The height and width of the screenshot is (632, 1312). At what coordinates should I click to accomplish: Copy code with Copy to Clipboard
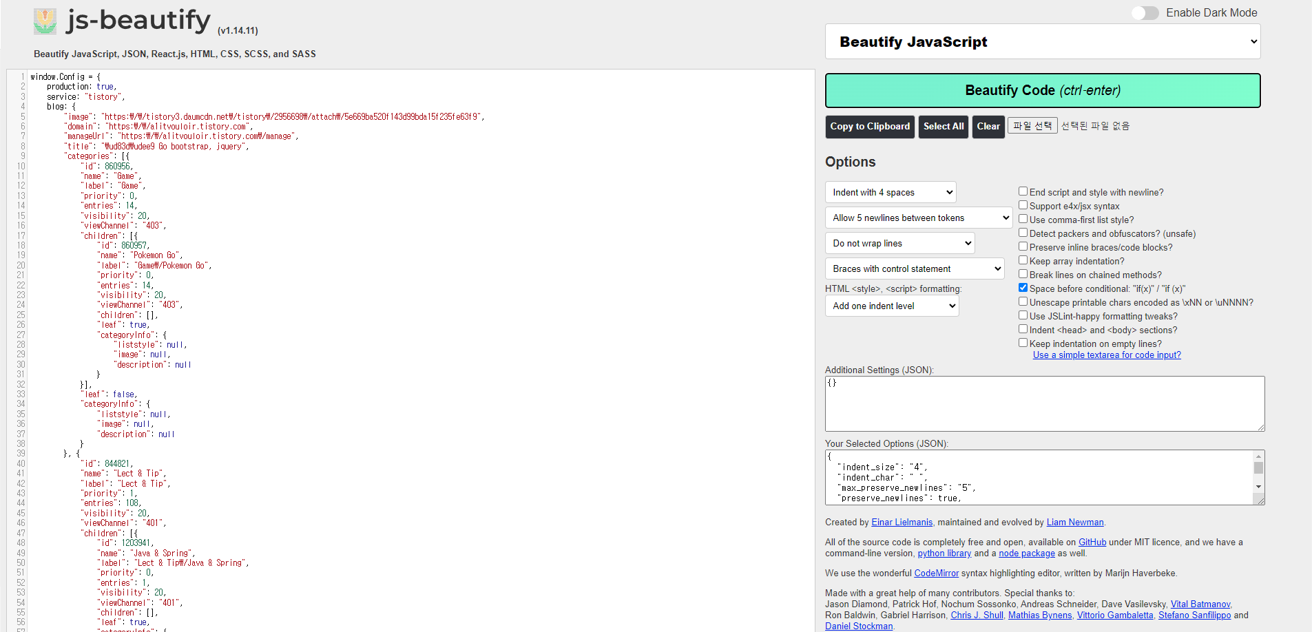tap(870, 127)
